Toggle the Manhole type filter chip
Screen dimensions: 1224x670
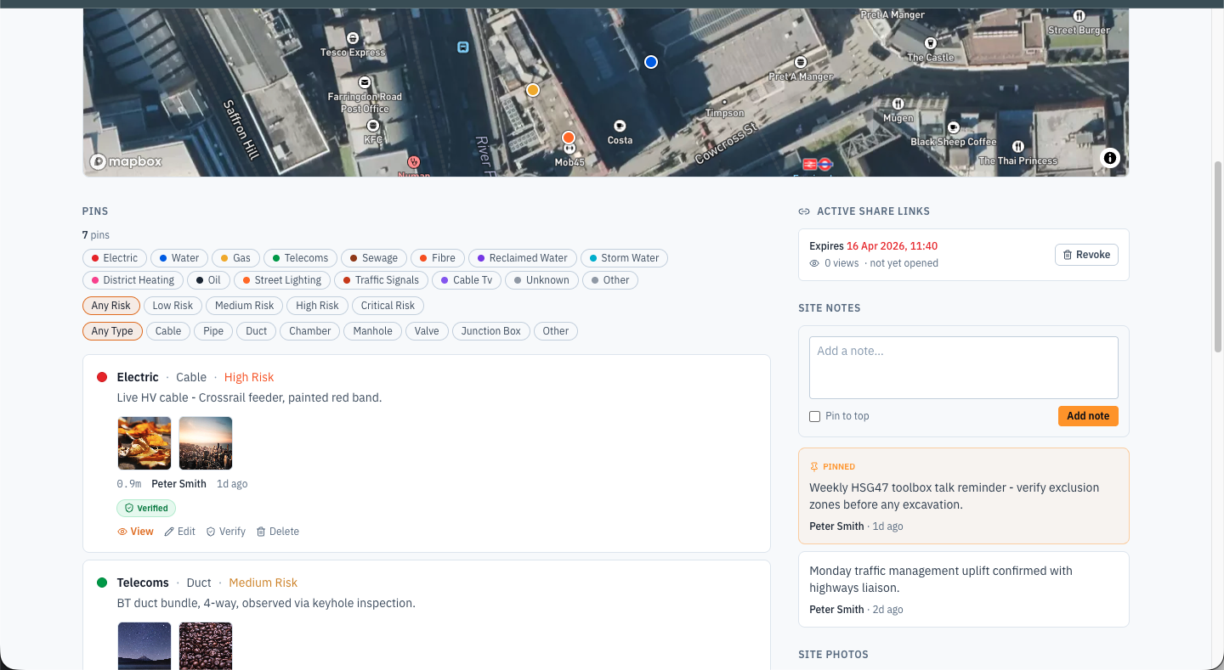coord(372,331)
